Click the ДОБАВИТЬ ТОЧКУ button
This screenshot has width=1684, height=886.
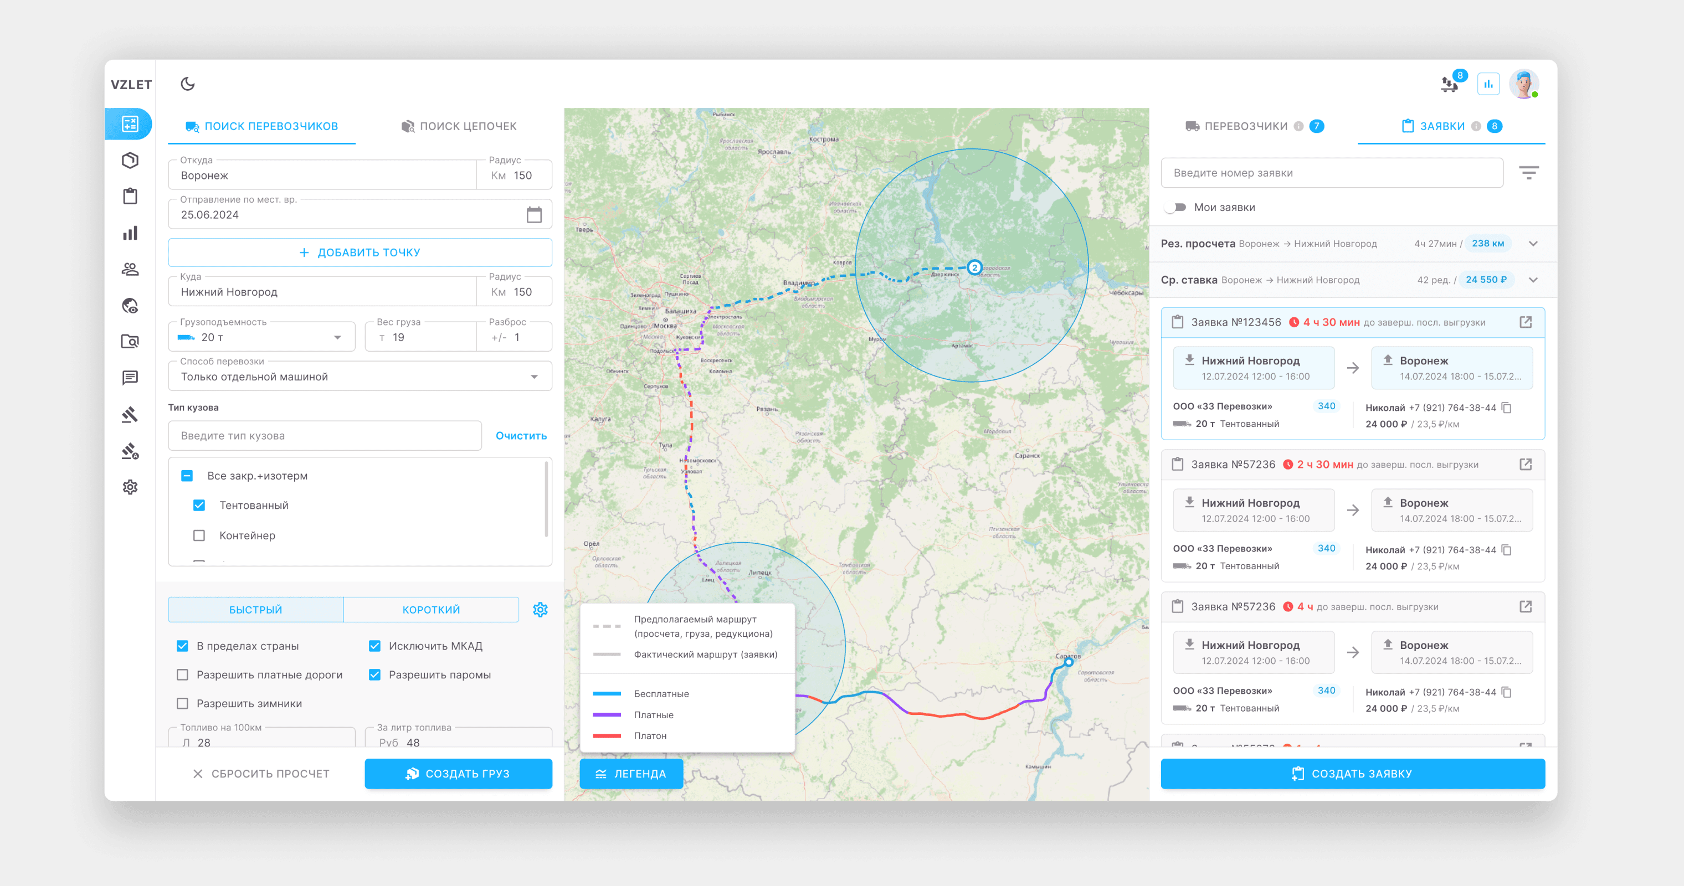click(360, 252)
